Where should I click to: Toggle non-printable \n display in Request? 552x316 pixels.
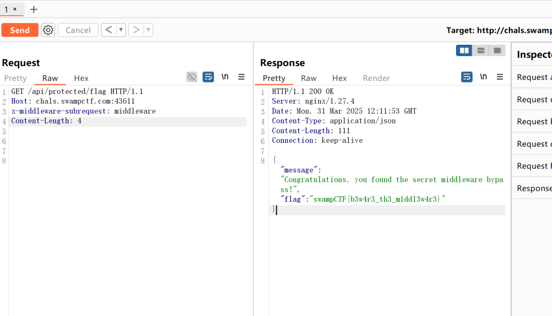(x=225, y=77)
